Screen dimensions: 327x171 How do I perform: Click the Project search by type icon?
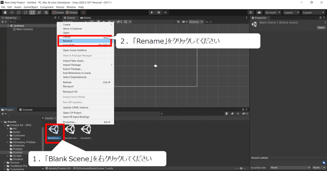coord(227,114)
